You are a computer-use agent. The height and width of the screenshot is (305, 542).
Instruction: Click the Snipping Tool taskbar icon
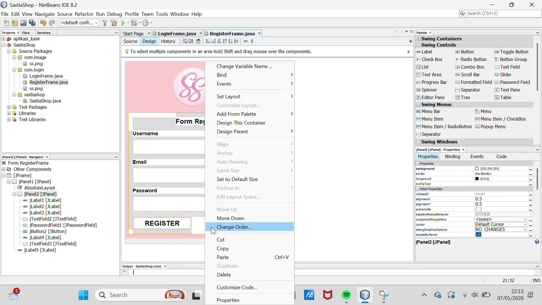click(384, 295)
